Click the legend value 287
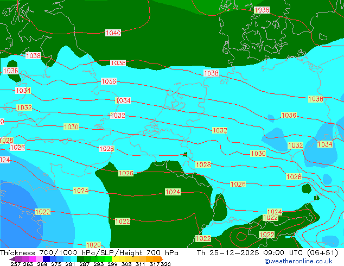 pos(85,264)
